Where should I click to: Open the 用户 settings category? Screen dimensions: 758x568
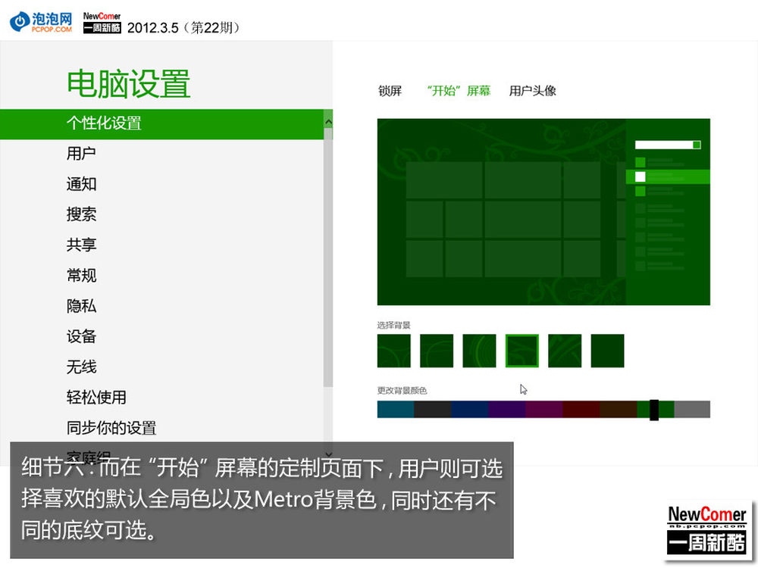[81, 154]
